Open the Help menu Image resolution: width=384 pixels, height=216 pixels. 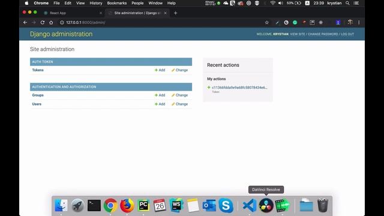[172, 3]
